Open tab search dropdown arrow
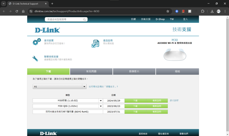The width and height of the screenshot is (229, 136). pos(4,4)
